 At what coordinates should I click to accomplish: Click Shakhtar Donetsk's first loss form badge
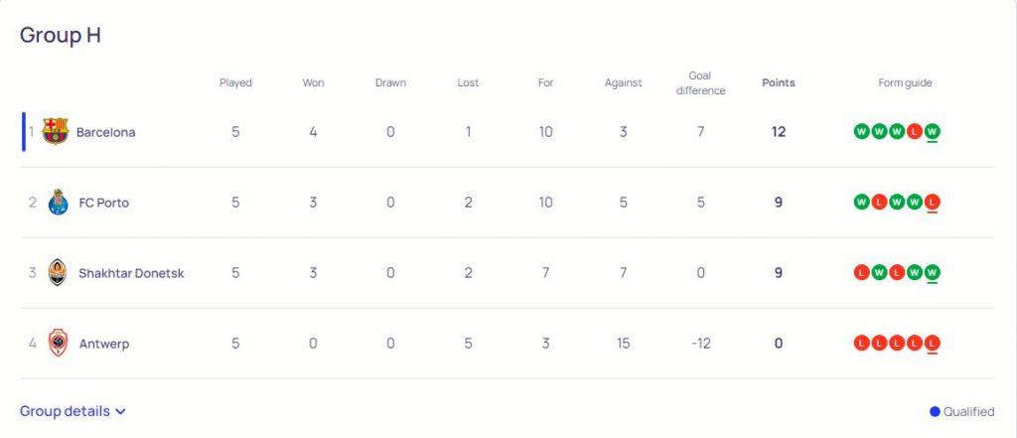click(861, 273)
